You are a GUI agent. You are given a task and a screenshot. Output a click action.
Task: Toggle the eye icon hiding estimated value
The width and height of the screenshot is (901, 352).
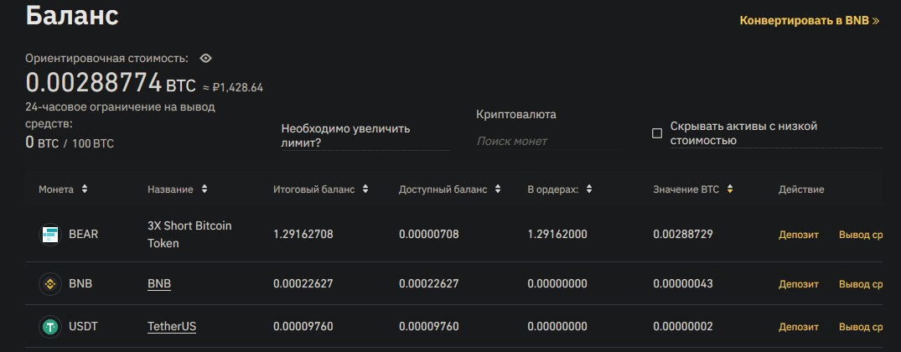pos(205,58)
